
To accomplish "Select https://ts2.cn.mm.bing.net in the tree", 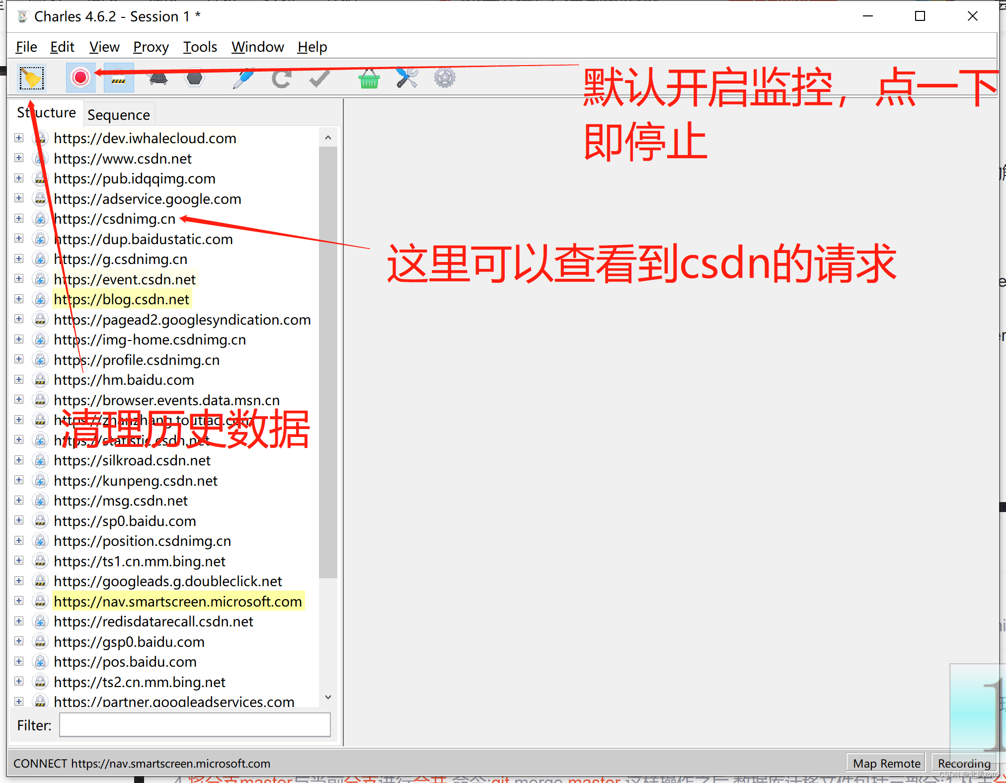I will click(x=140, y=682).
